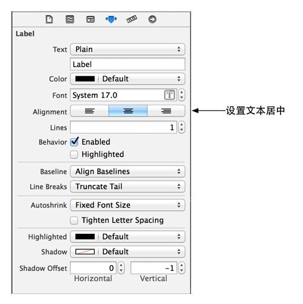303x304 pixels.
Task: Open the File inspector tab icon
Action: tap(49, 19)
